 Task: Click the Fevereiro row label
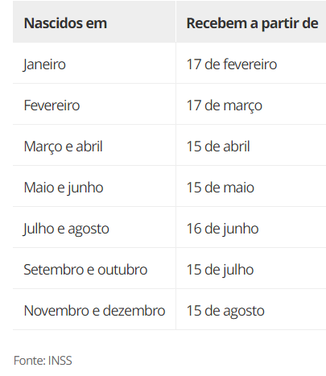(x=52, y=105)
